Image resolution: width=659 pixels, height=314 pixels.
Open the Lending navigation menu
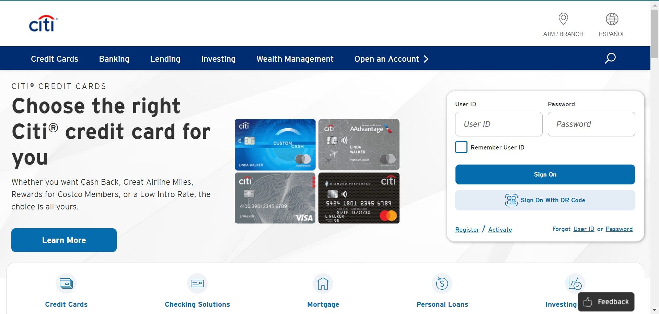coord(165,59)
